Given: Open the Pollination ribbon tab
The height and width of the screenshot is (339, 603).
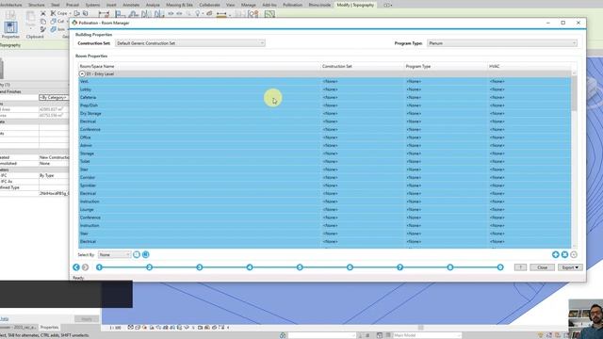Looking at the screenshot, I should (292, 5).
